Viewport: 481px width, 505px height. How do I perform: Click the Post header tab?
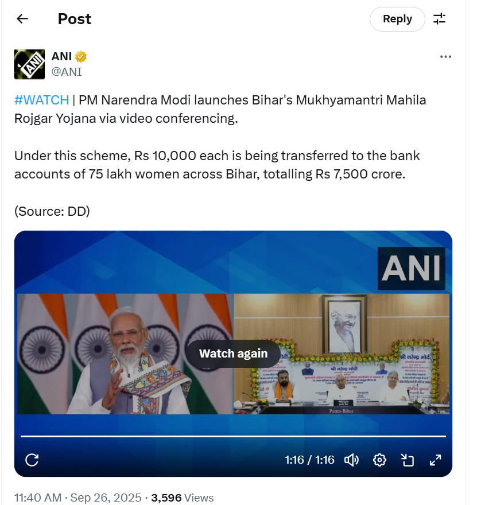pos(73,18)
